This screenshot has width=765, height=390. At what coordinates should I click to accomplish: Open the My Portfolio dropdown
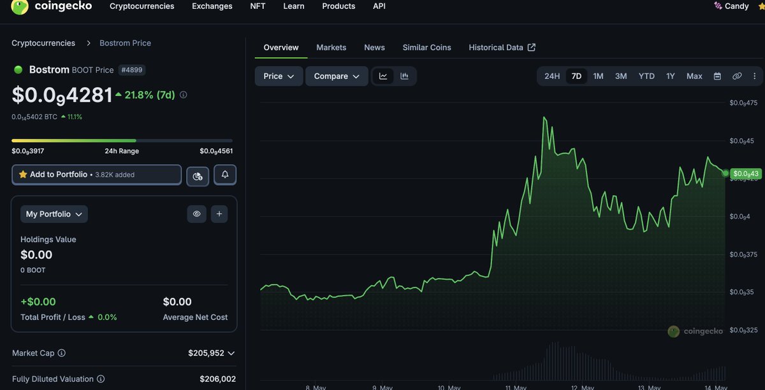(54, 214)
